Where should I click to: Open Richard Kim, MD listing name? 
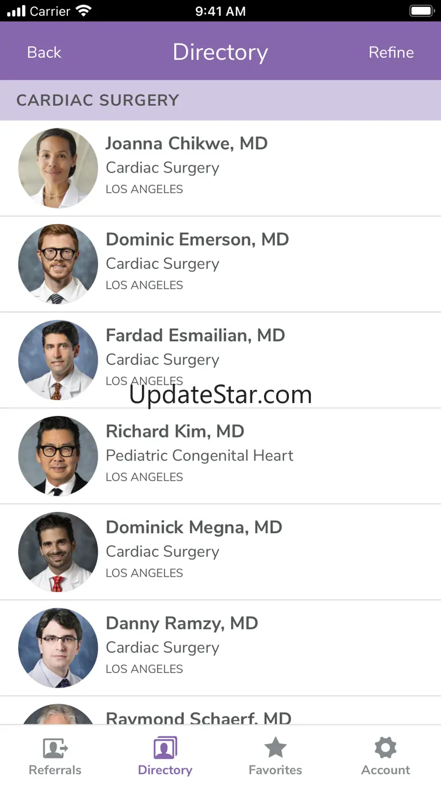click(x=175, y=431)
